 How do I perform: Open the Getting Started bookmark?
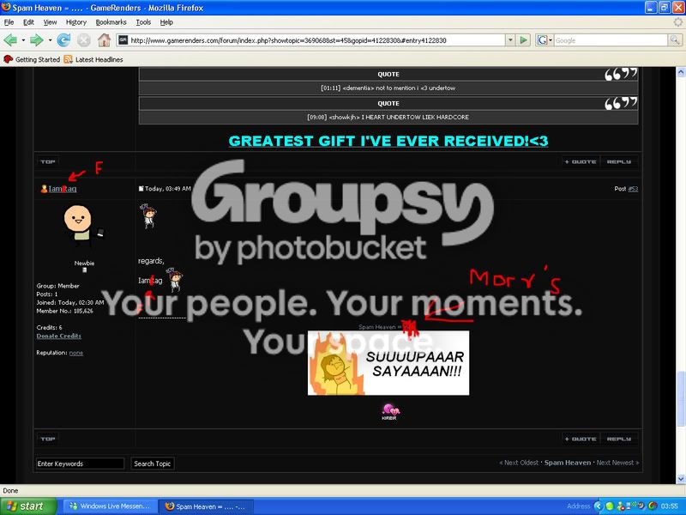(x=32, y=59)
